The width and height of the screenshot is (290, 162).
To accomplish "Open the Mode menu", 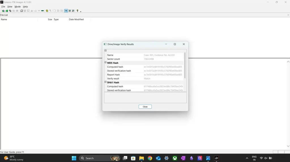I will click(18, 6).
